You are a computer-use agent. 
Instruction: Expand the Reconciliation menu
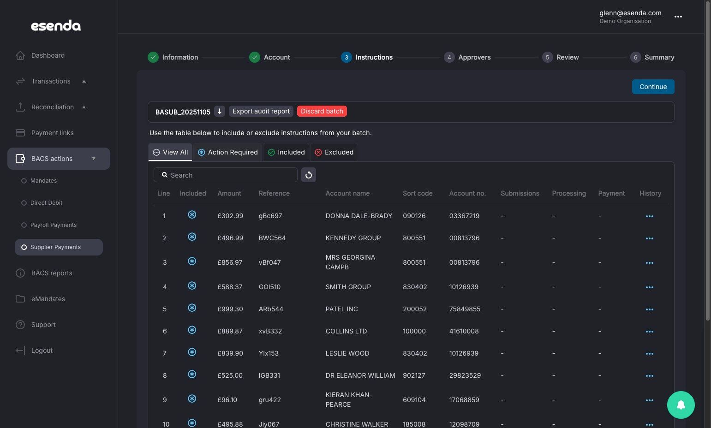click(x=59, y=107)
